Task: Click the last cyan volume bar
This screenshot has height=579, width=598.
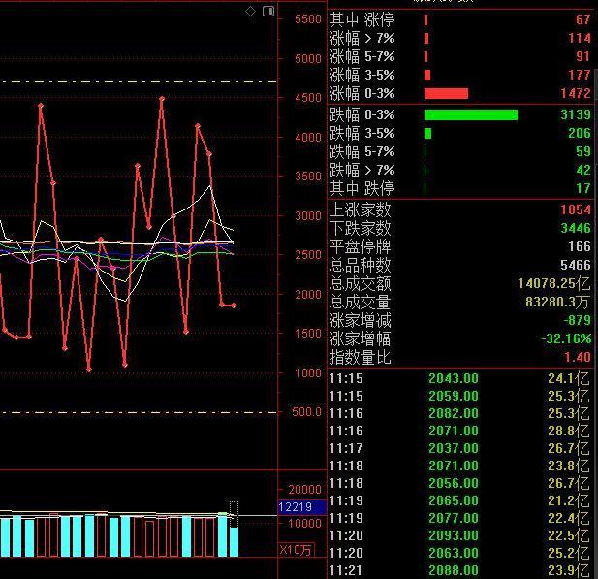Action: tap(235, 542)
